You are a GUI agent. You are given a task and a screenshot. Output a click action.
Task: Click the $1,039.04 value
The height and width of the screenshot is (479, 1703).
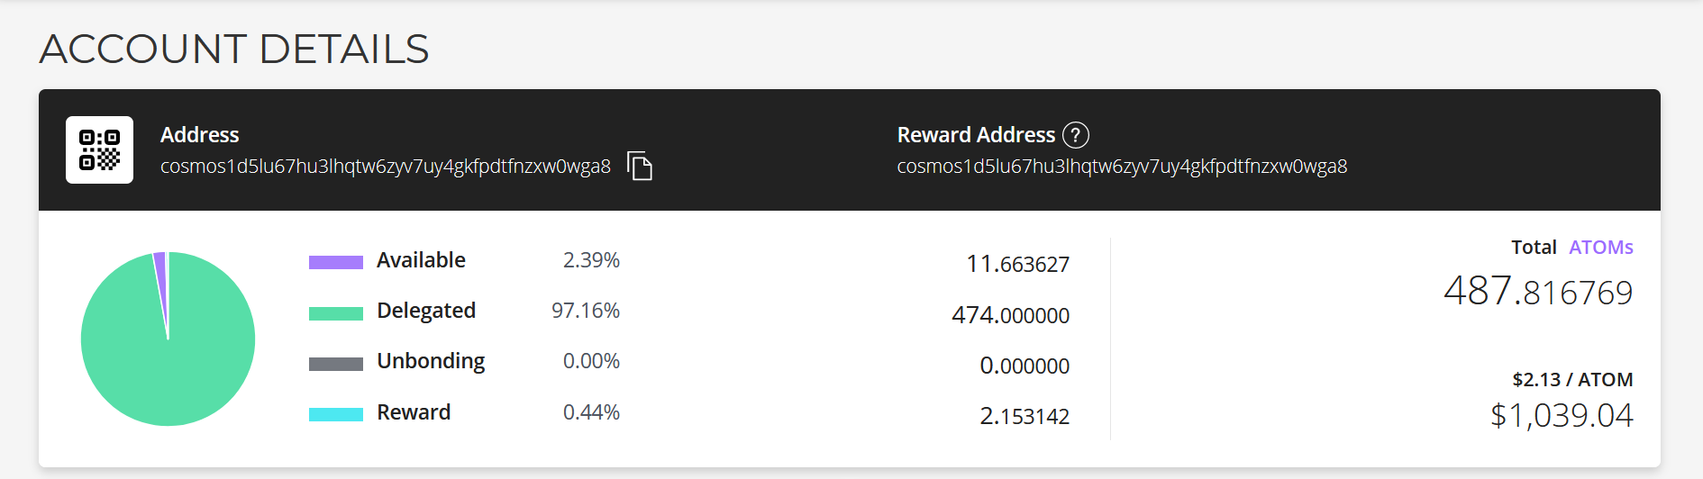point(1562,415)
